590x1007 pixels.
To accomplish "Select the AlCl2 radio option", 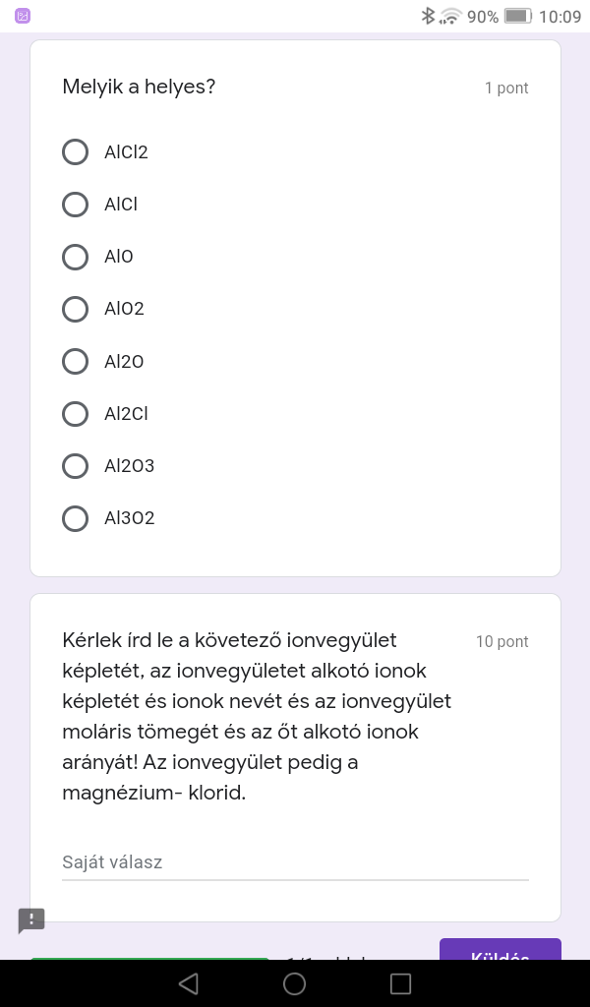I will [x=76, y=152].
